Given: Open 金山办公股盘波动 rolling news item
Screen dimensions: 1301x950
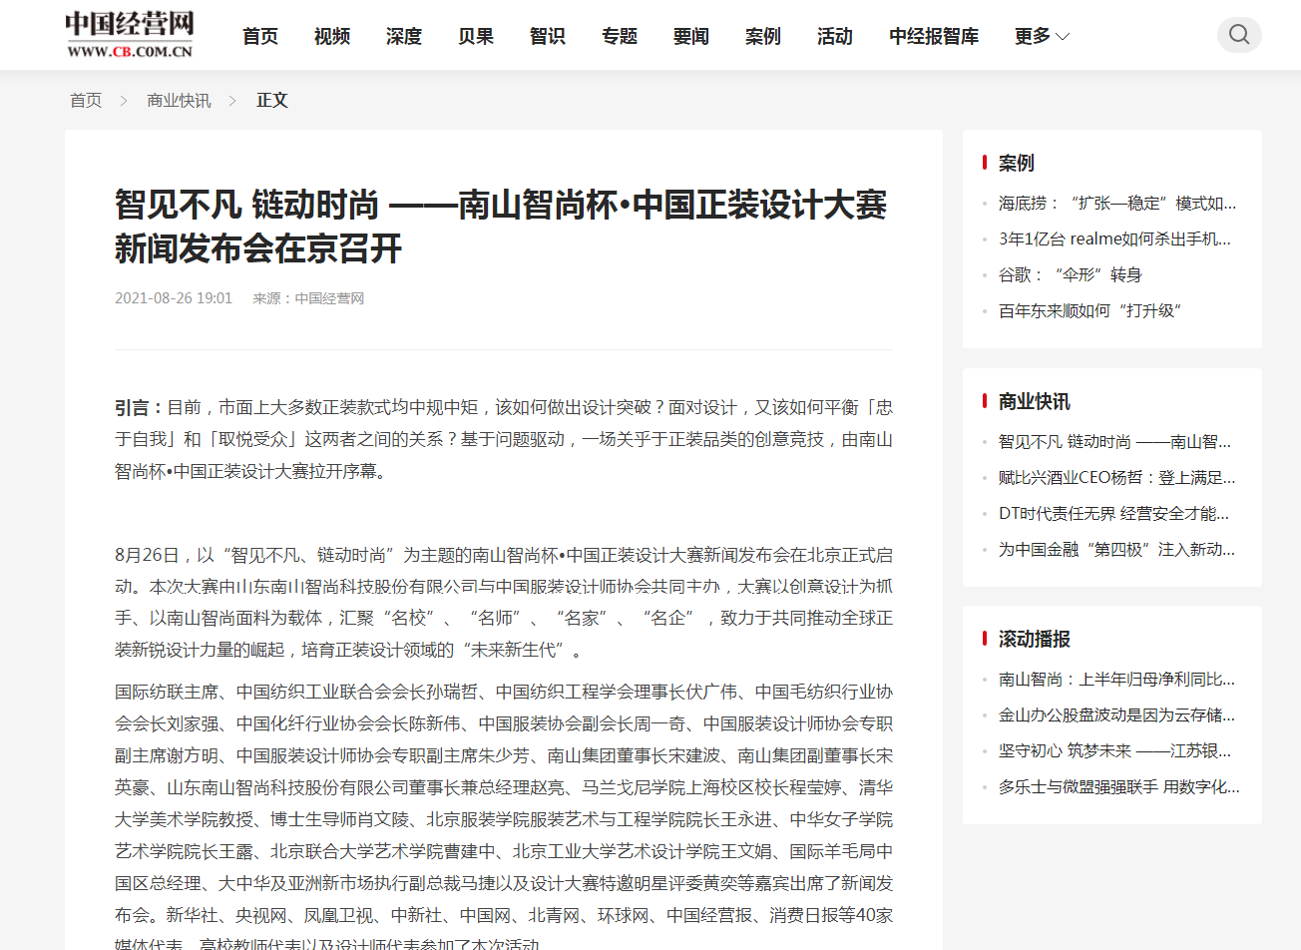Looking at the screenshot, I should [x=1116, y=715].
